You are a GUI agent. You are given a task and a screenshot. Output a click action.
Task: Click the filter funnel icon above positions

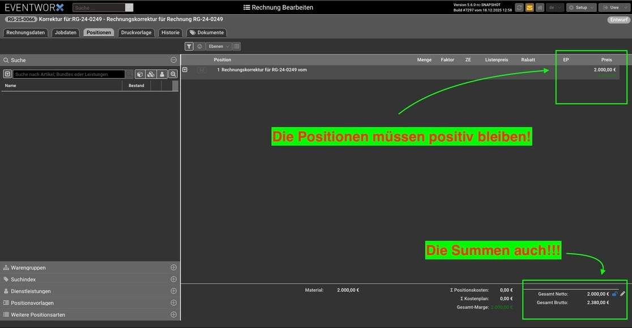189,46
